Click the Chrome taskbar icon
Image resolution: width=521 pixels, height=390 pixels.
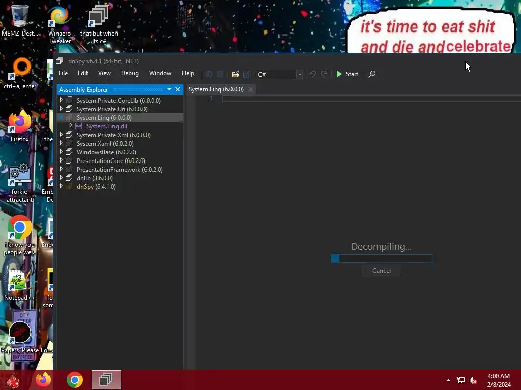[75, 380]
